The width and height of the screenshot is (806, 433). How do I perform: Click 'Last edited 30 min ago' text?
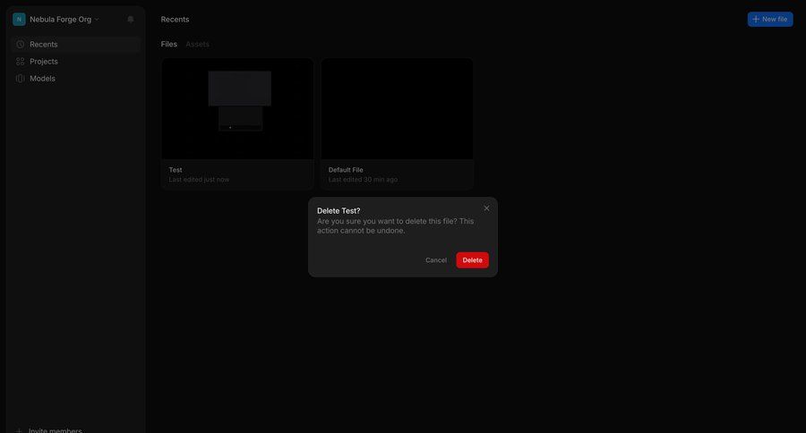click(363, 179)
